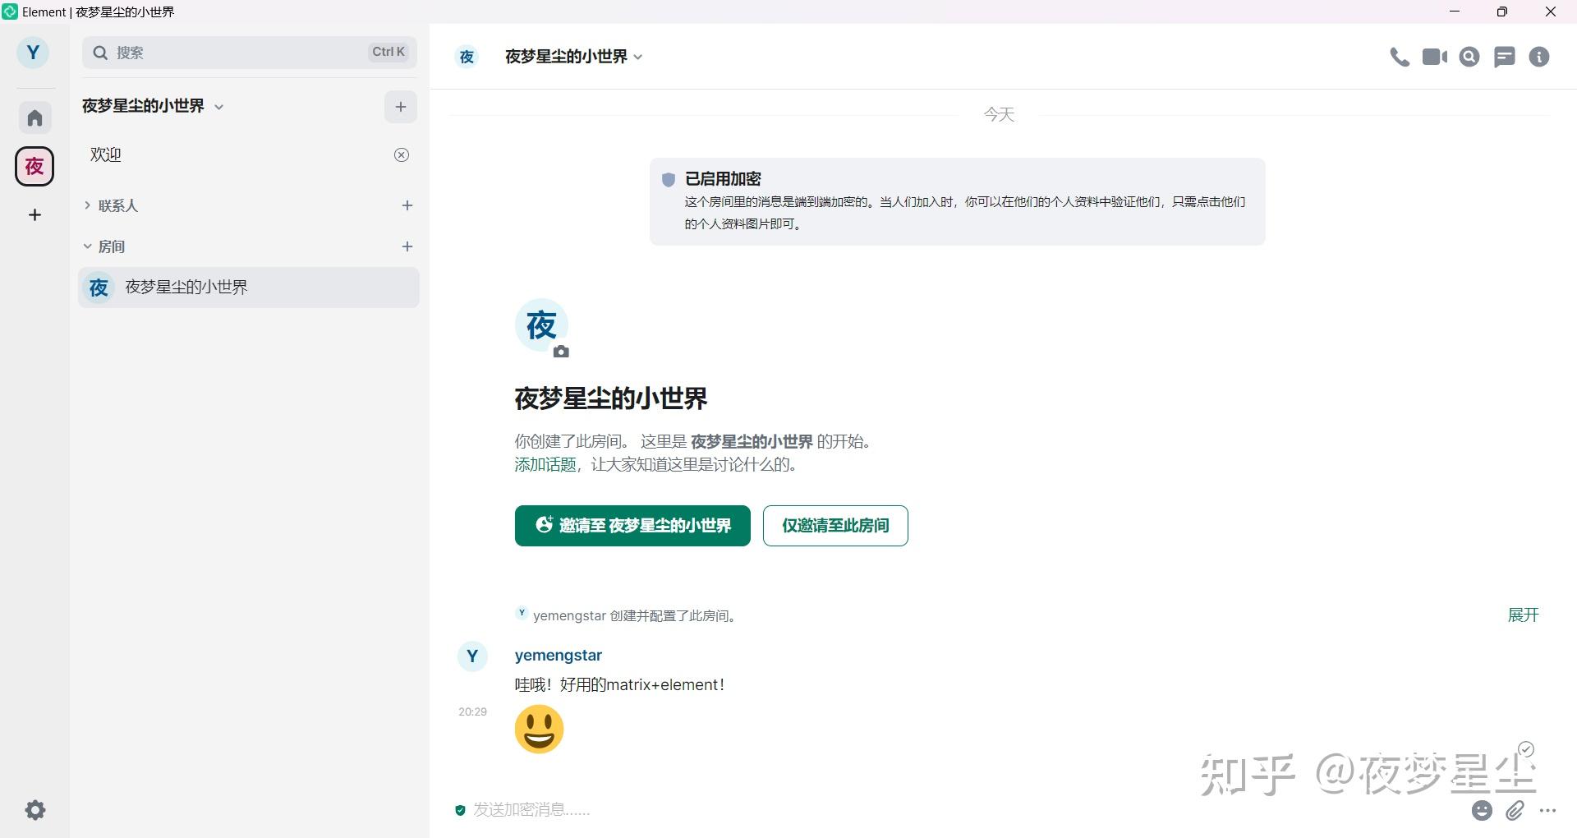The width and height of the screenshot is (1577, 838).
Task: Collapse the 房间 section
Action: click(88, 246)
